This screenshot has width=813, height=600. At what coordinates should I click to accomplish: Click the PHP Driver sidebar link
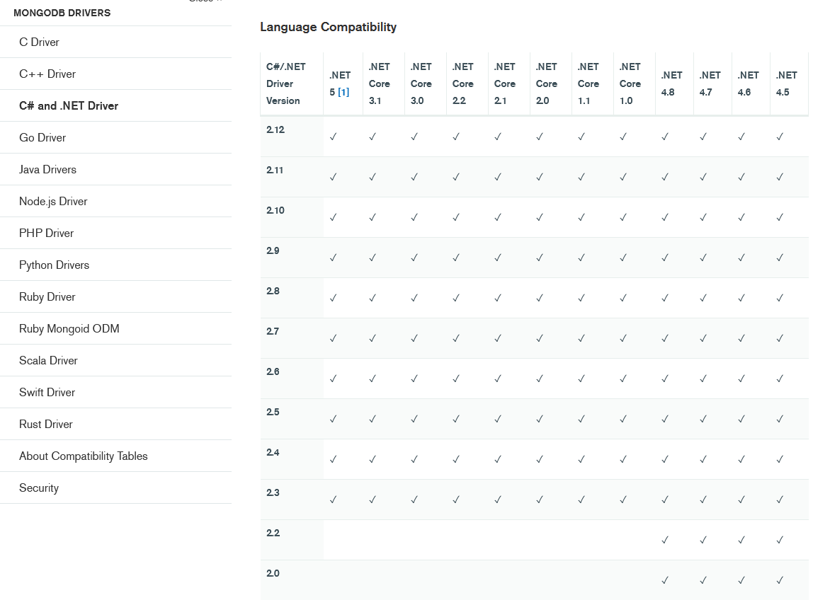(x=46, y=233)
